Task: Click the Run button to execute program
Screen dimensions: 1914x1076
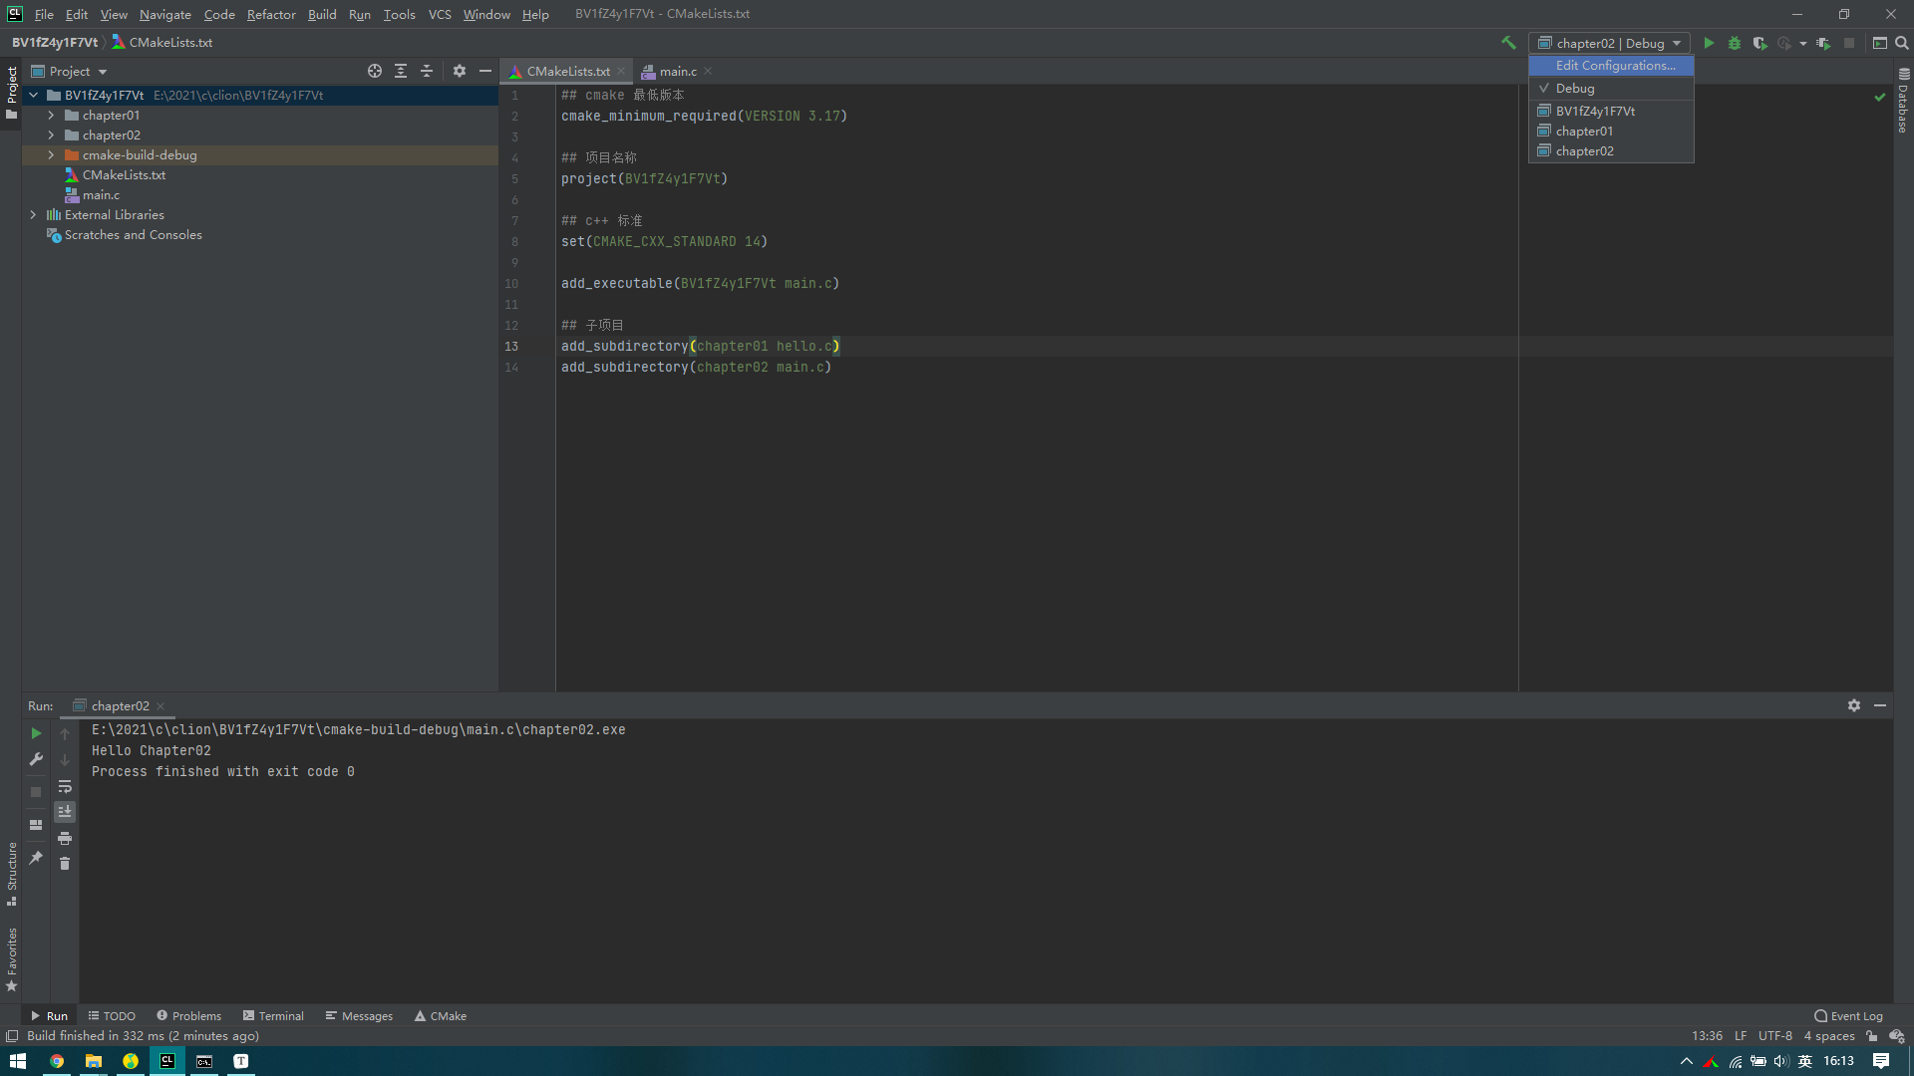Action: pos(1707,42)
